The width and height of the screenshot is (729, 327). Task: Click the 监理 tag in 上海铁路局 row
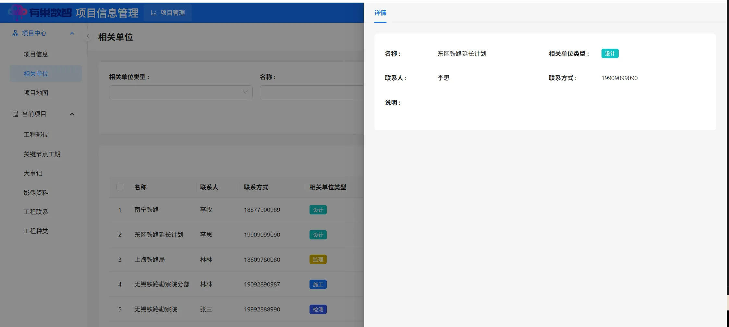point(318,260)
